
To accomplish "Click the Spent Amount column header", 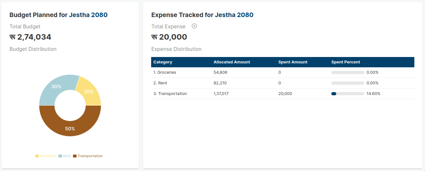I will point(293,62).
